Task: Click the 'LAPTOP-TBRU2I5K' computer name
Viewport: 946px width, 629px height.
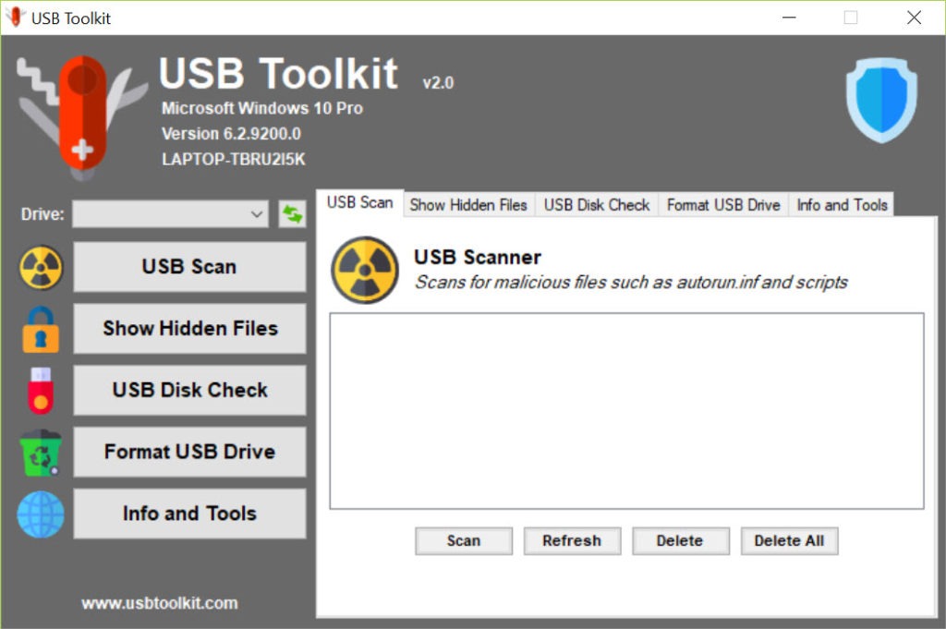Action: pos(234,159)
